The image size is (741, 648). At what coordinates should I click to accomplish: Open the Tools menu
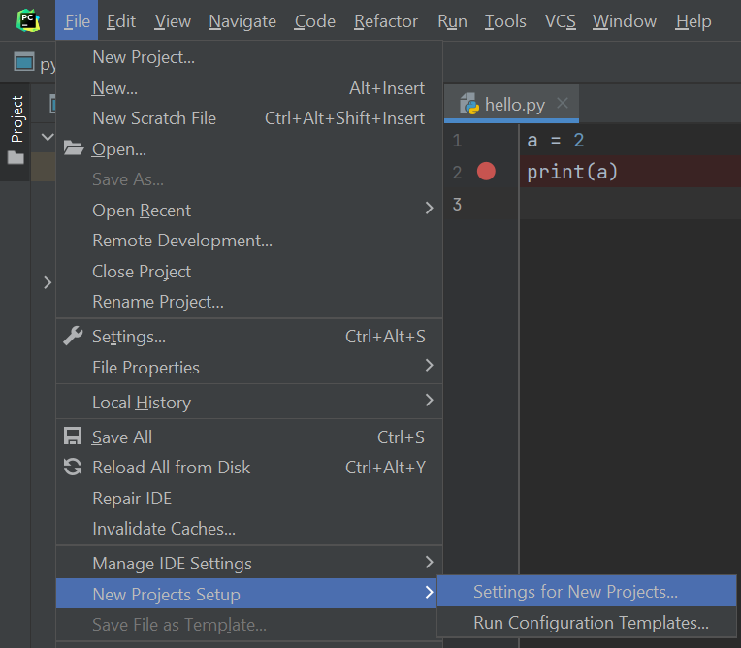(x=505, y=21)
